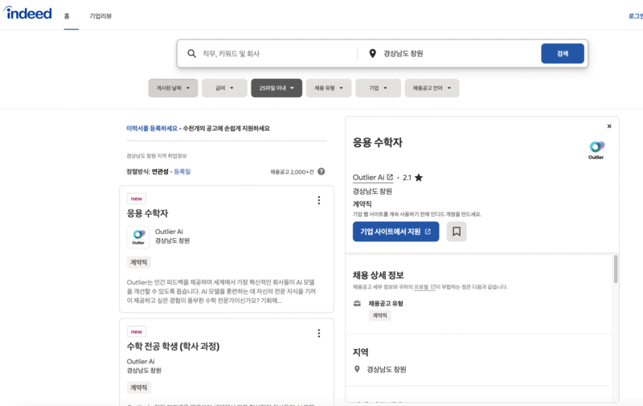Viewport: 643px width, 406px height.
Task: Open the 프로필 link in 채용 상세 정보
Action: tap(424, 287)
